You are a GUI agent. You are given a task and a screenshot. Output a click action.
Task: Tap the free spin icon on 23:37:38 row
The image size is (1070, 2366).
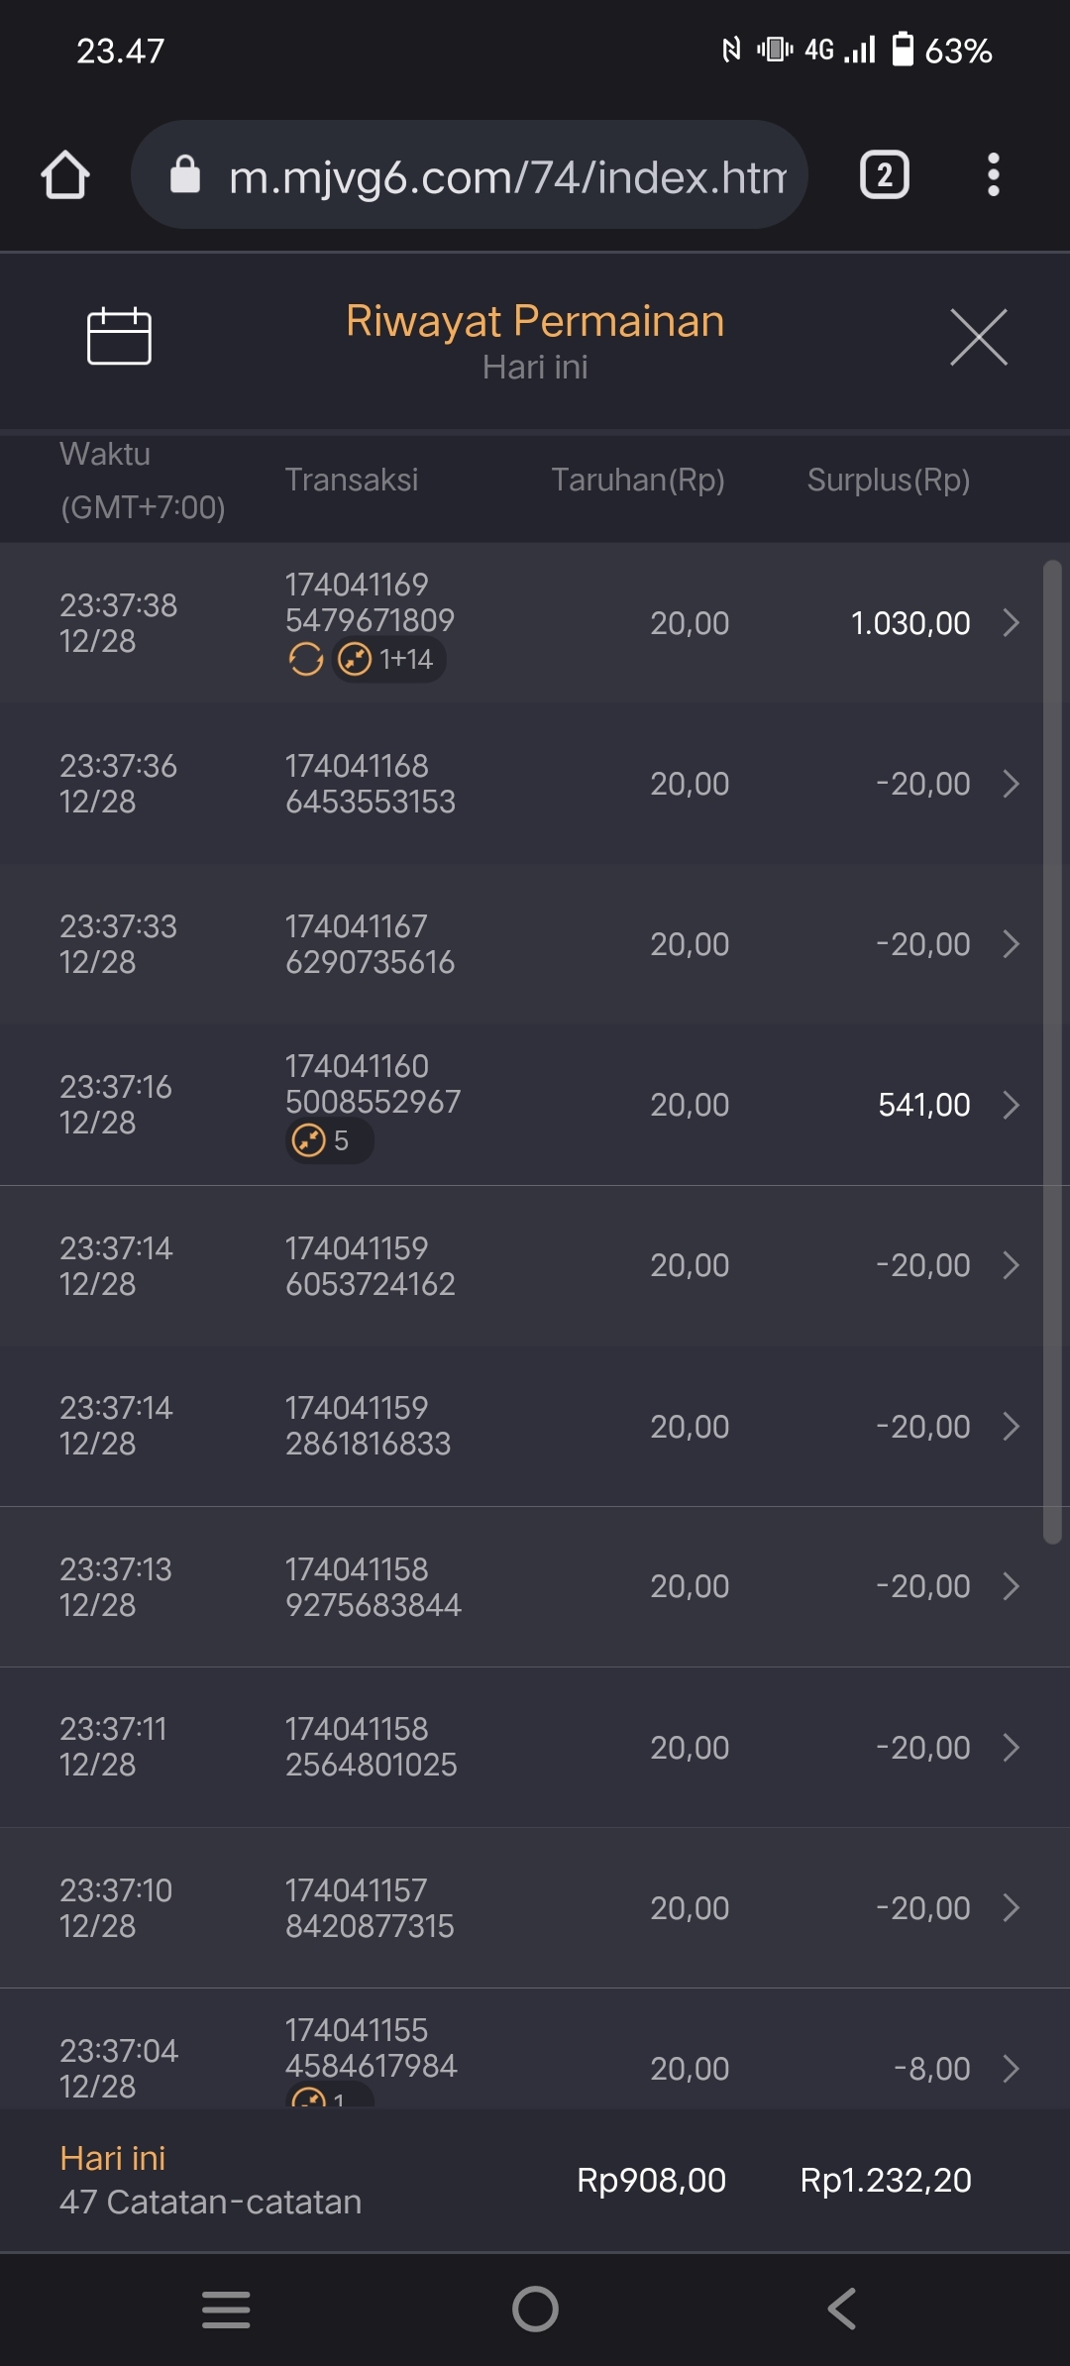click(305, 659)
